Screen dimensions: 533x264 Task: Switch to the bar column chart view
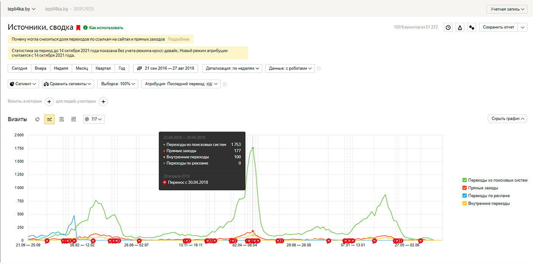point(74,119)
